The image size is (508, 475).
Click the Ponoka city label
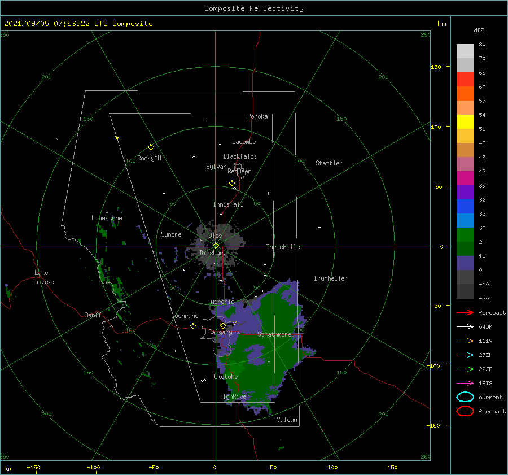click(x=257, y=116)
